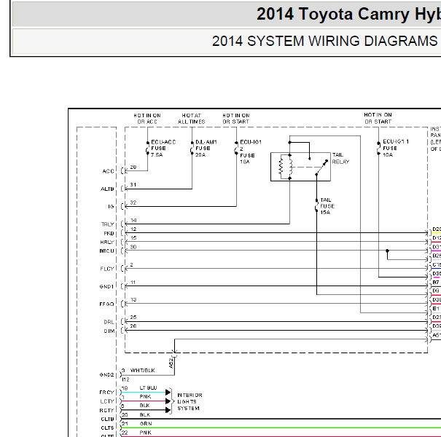
Task: Click the 'A52' connector label
Action: (x=171, y=363)
